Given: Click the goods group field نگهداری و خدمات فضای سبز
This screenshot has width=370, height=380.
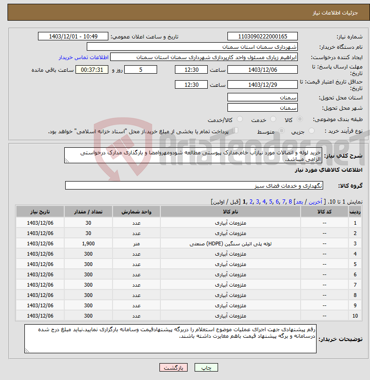Looking at the screenshot, I should 194,185.
